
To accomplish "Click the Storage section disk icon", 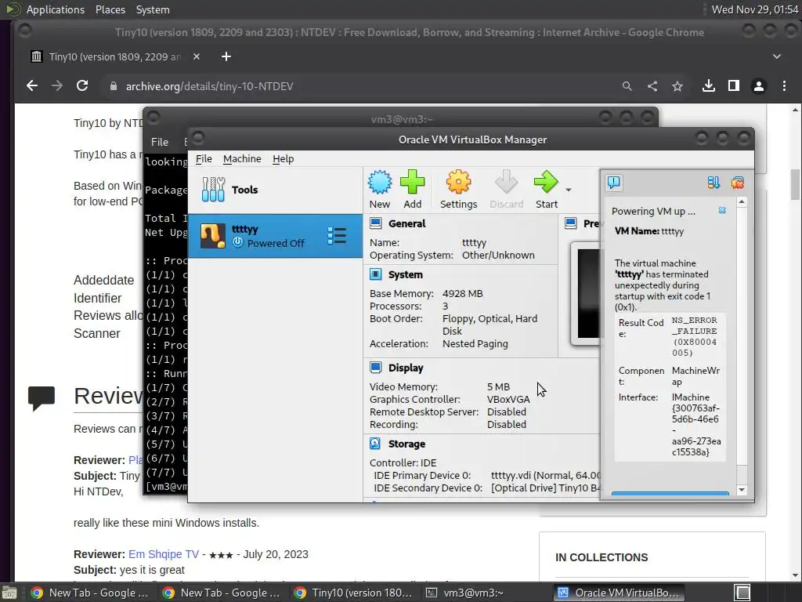I will click(375, 444).
